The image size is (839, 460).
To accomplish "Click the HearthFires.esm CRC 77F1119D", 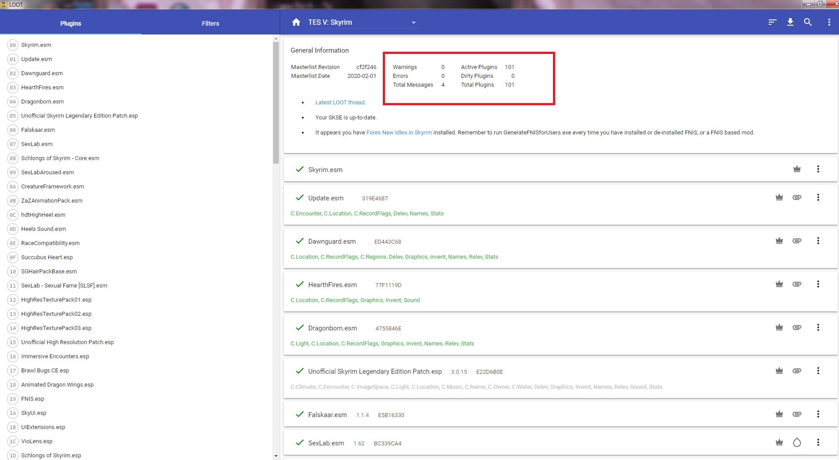I will click(388, 285).
